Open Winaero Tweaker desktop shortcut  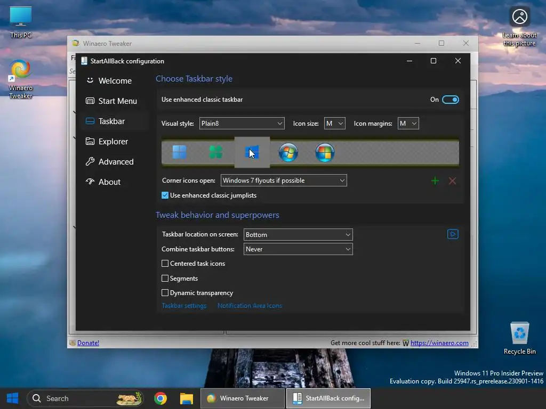21,79
